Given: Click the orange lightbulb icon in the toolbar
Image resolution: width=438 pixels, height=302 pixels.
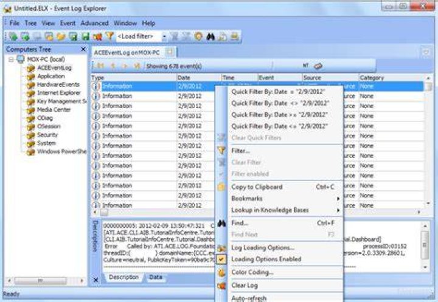Looking at the screenshot, I should tap(198, 36).
